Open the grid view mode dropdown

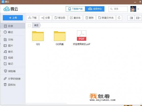tap(138, 18)
